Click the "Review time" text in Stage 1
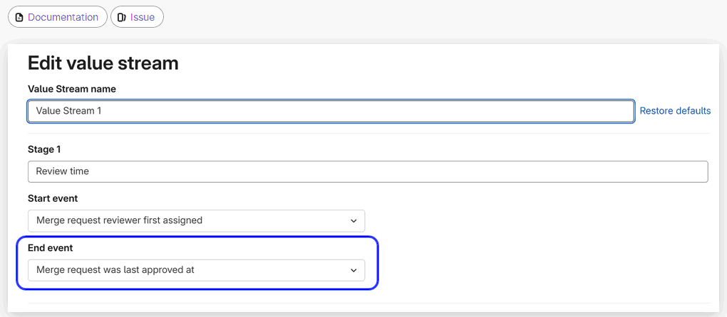The width and height of the screenshot is (727, 317). pos(63,171)
